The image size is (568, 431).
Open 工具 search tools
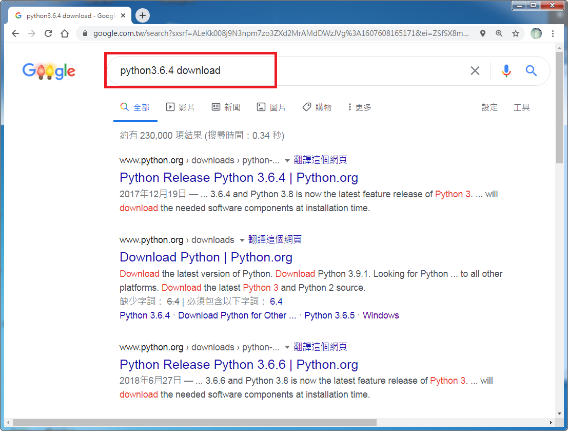click(x=522, y=107)
